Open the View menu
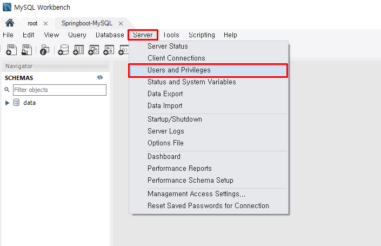 [51, 35]
